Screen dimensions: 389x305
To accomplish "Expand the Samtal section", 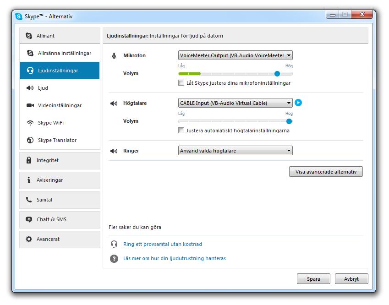I will pos(60,200).
